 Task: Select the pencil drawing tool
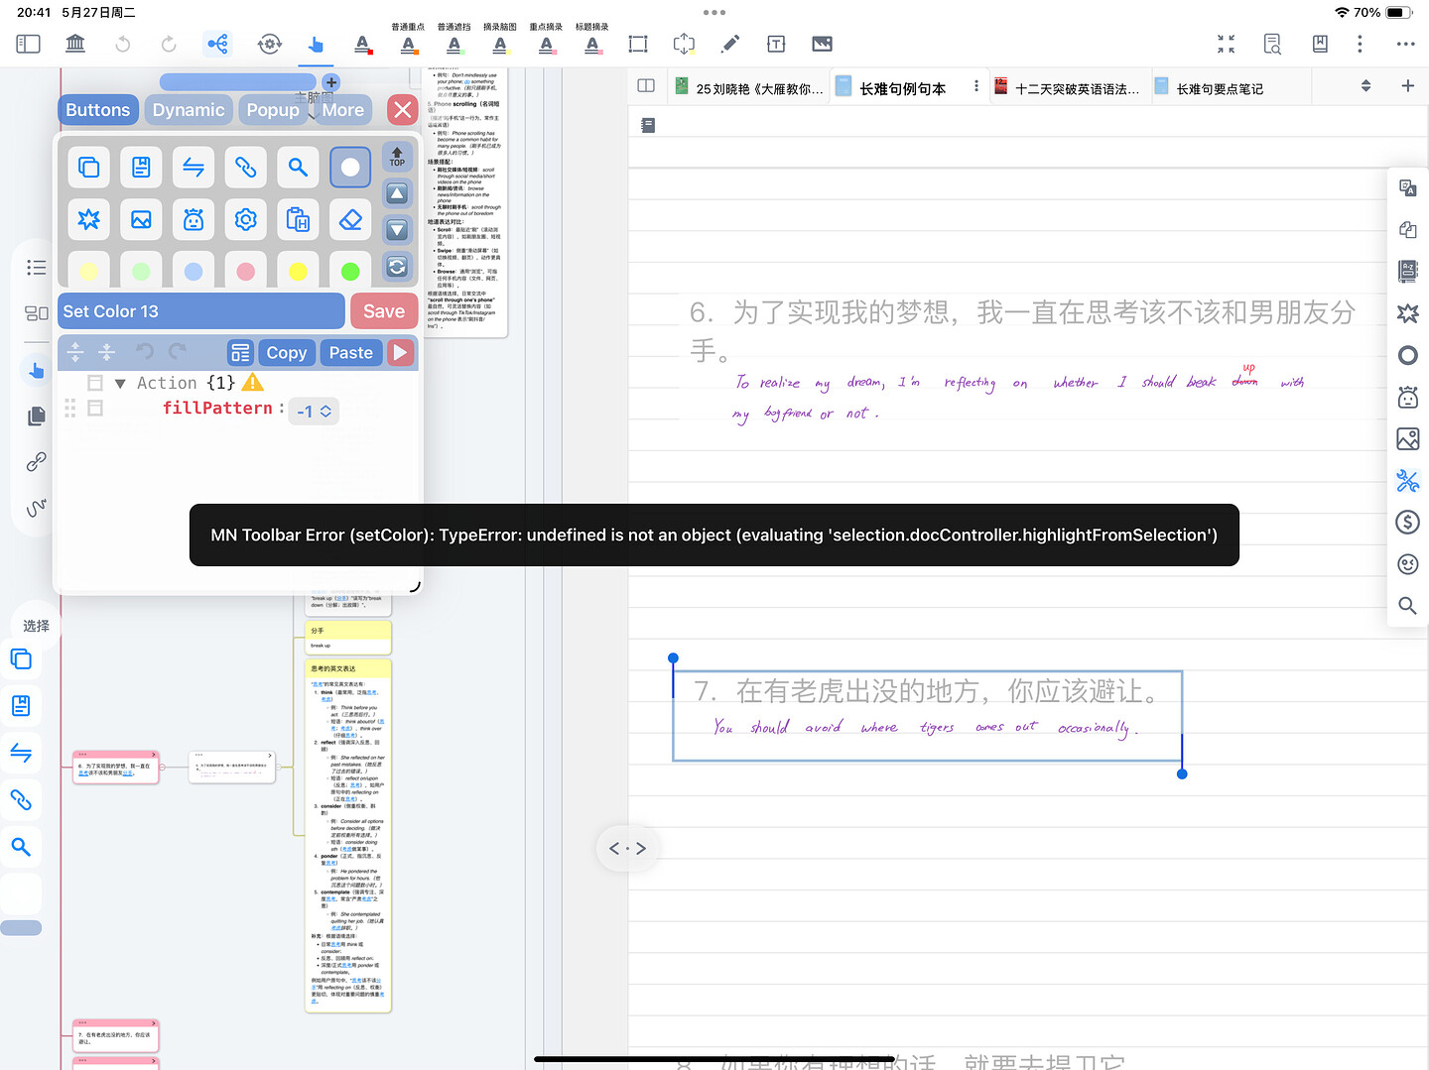pos(730,44)
